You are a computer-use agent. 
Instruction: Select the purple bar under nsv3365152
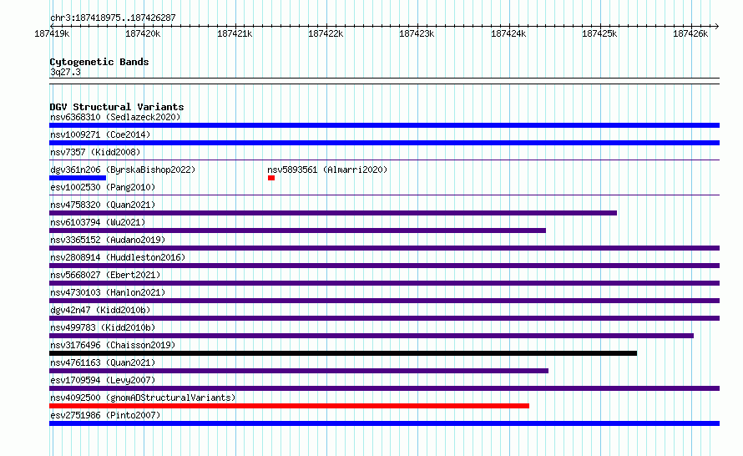384,248
